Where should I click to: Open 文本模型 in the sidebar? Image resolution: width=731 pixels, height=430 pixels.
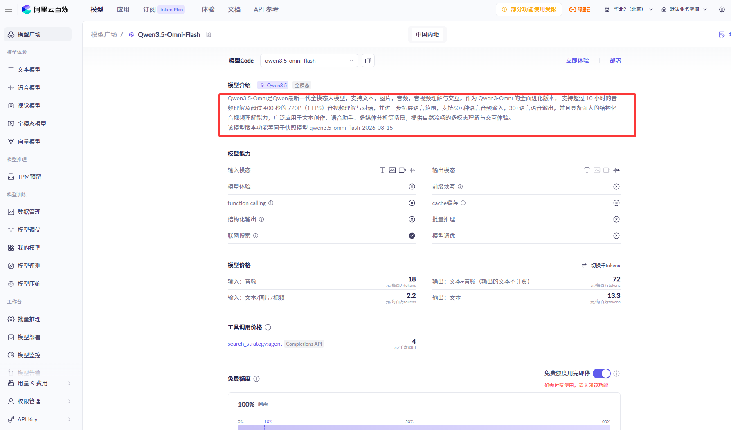38,70
